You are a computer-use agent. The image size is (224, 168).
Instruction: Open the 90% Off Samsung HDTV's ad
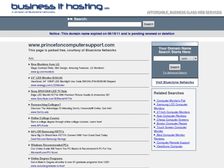(47, 132)
